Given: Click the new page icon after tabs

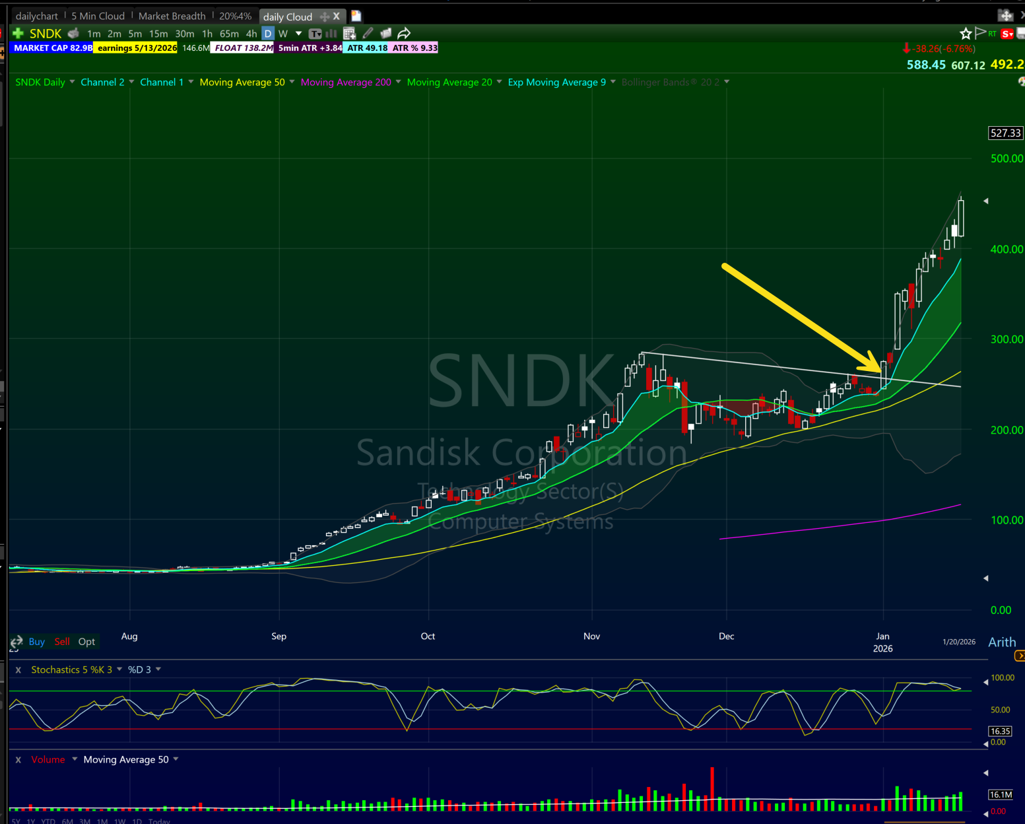Looking at the screenshot, I should point(356,16).
